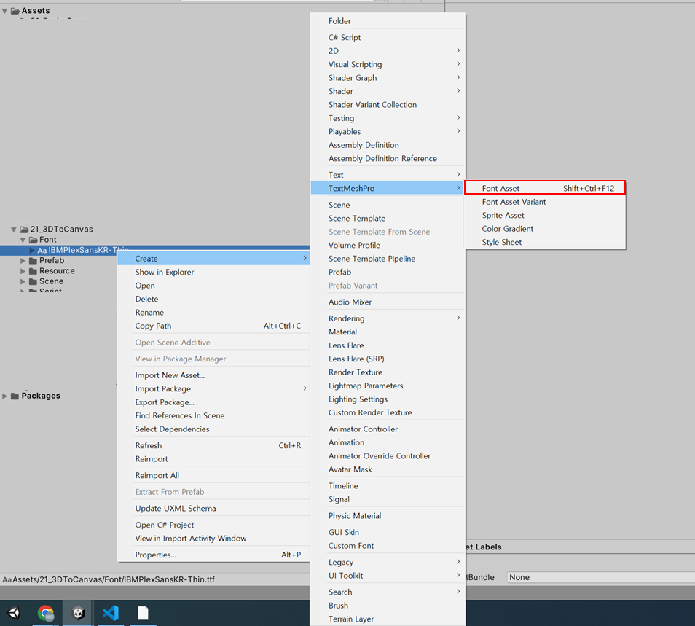
Task: Create a Terrain Layer
Action: (388, 619)
